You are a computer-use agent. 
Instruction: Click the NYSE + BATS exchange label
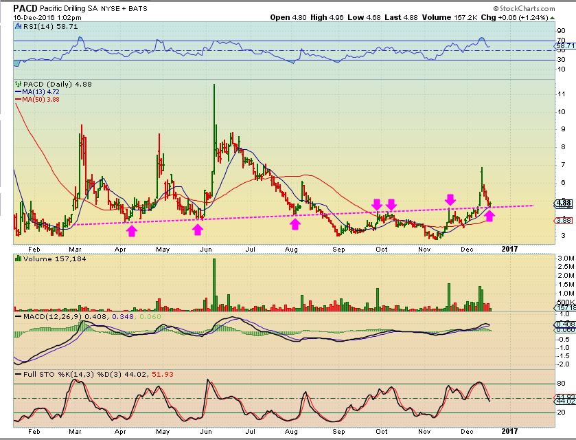124,8
